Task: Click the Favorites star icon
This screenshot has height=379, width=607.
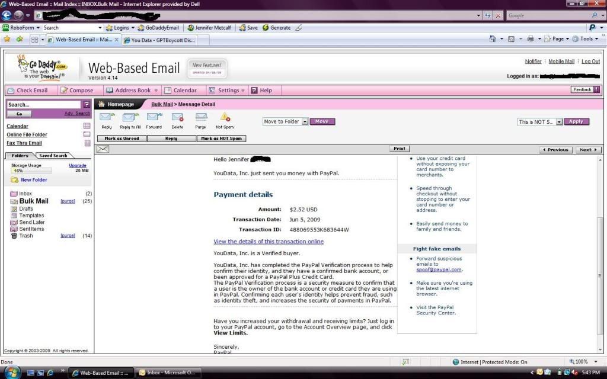Action: (7, 39)
